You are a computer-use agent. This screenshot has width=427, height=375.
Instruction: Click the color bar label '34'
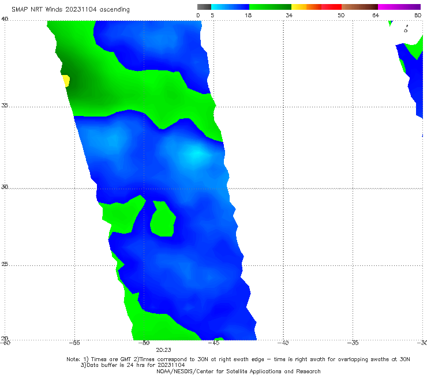(289, 15)
